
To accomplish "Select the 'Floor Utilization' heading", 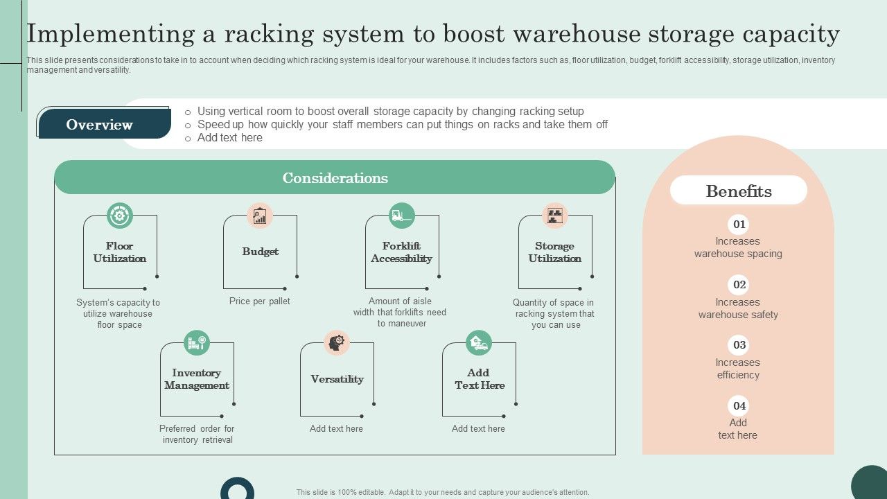I will click(120, 252).
